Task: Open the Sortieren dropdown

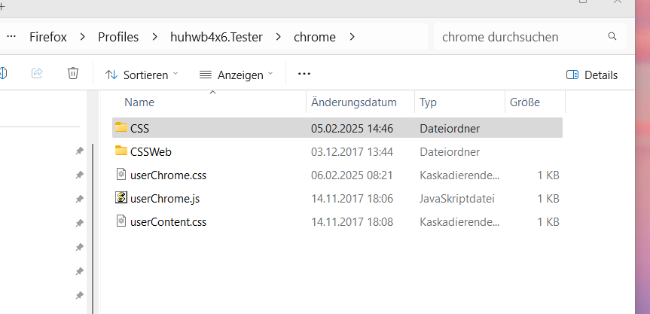Action: coord(142,75)
